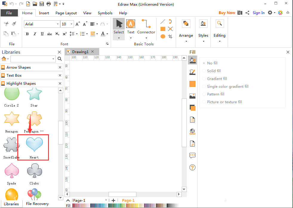Select the Connector tool
Viewport: 293px width, 208px height.
[146, 29]
